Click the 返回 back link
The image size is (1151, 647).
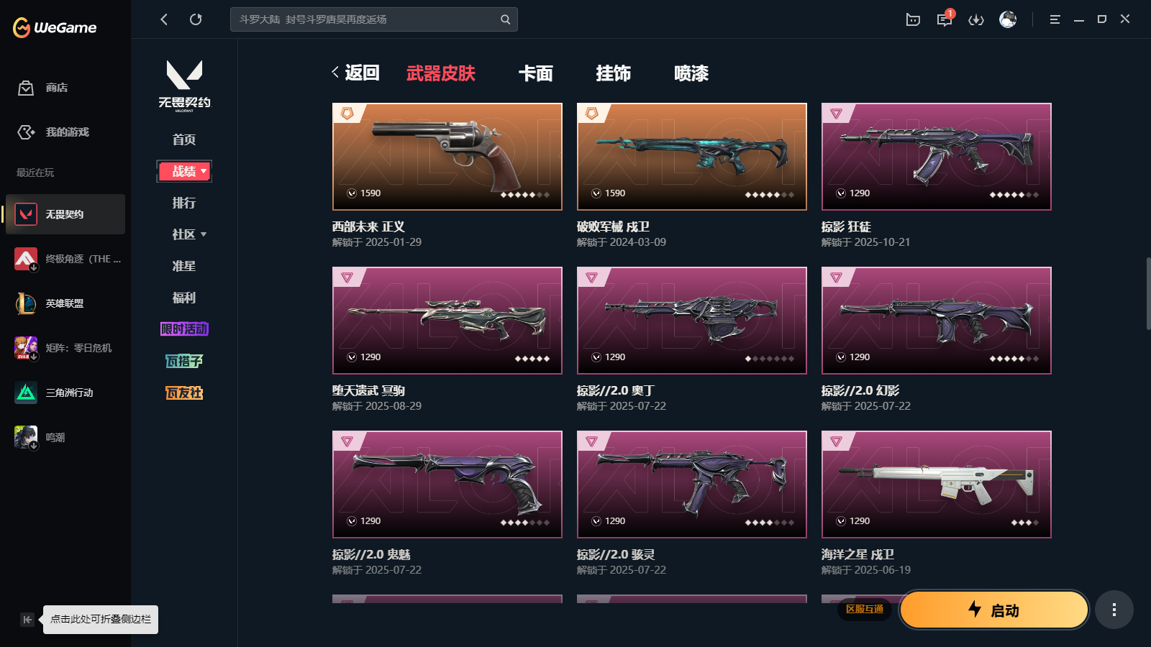355,73
